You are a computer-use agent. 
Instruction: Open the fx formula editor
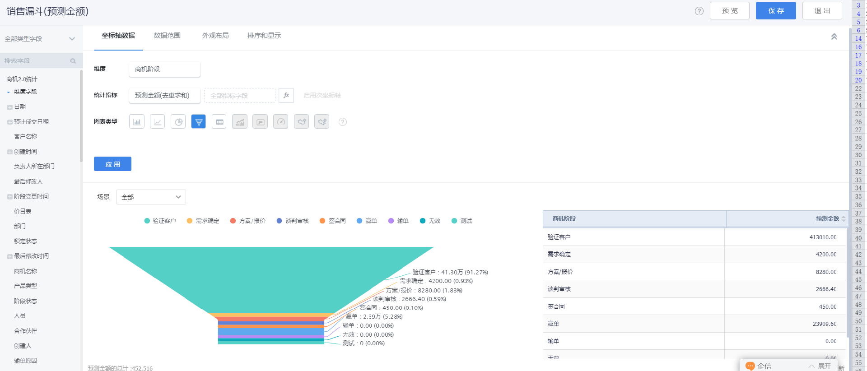(286, 95)
